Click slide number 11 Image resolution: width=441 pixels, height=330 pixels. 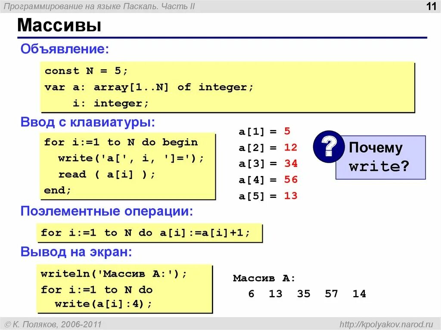pos(431,6)
